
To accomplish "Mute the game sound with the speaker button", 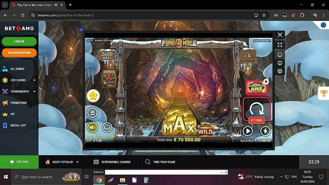I will pyautogui.click(x=92, y=127).
